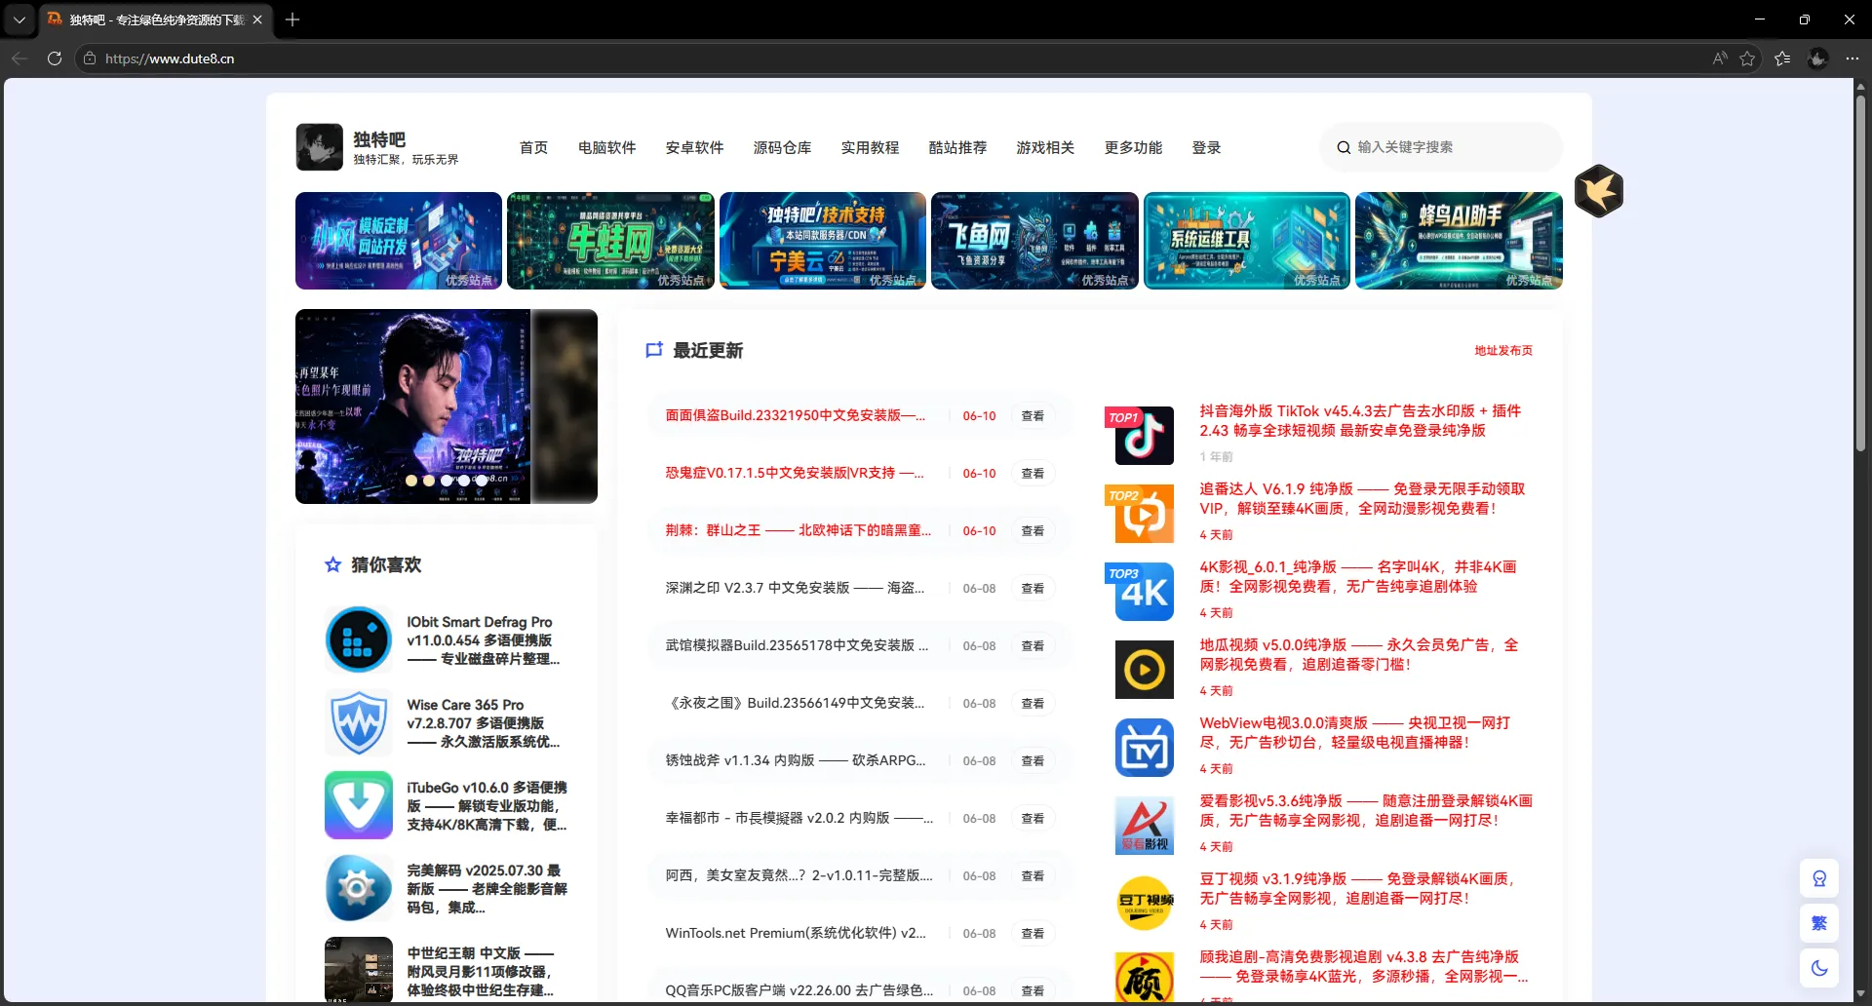
Task: Open the tab search dropdown arrow
Action: 19,19
